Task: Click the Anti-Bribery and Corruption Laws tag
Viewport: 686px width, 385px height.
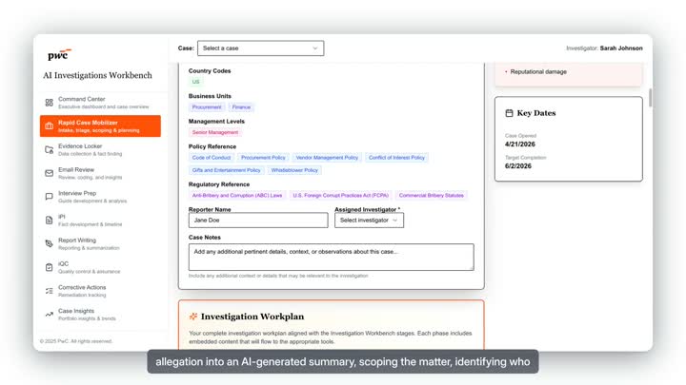Action: pyautogui.click(x=237, y=196)
